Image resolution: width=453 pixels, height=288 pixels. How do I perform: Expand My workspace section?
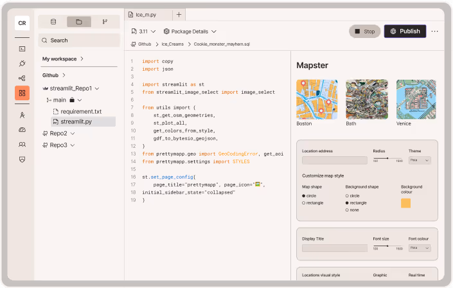(63, 59)
